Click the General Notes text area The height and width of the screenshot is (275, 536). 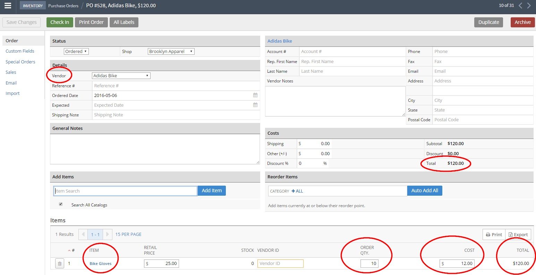coord(155,149)
